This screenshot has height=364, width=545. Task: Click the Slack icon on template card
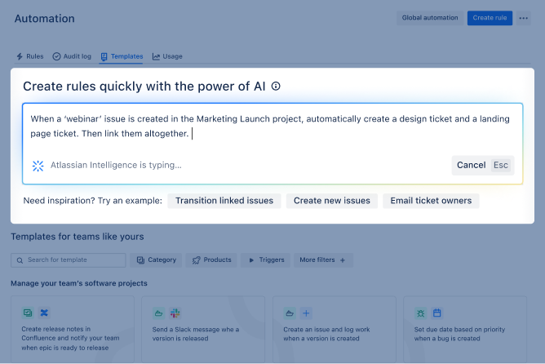pyautogui.click(x=175, y=313)
